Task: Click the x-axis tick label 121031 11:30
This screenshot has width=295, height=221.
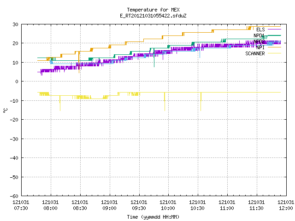Action: [x=256, y=205]
